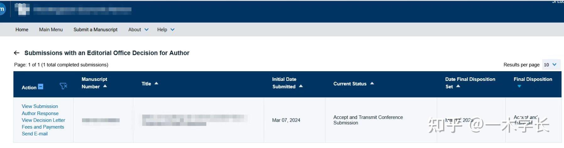This screenshot has width=564, height=148.
Task: Click View Decision Letter link
Action: pyautogui.click(x=43, y=120)
